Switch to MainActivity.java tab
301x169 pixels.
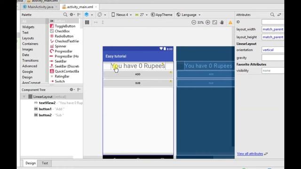[40, 7]
